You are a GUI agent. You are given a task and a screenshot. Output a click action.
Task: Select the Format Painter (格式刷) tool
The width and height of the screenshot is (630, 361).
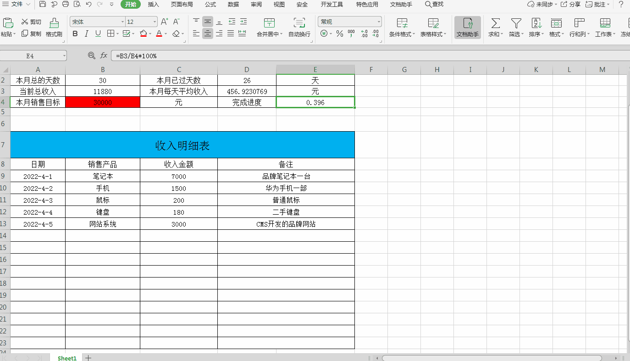pos(54,28)
